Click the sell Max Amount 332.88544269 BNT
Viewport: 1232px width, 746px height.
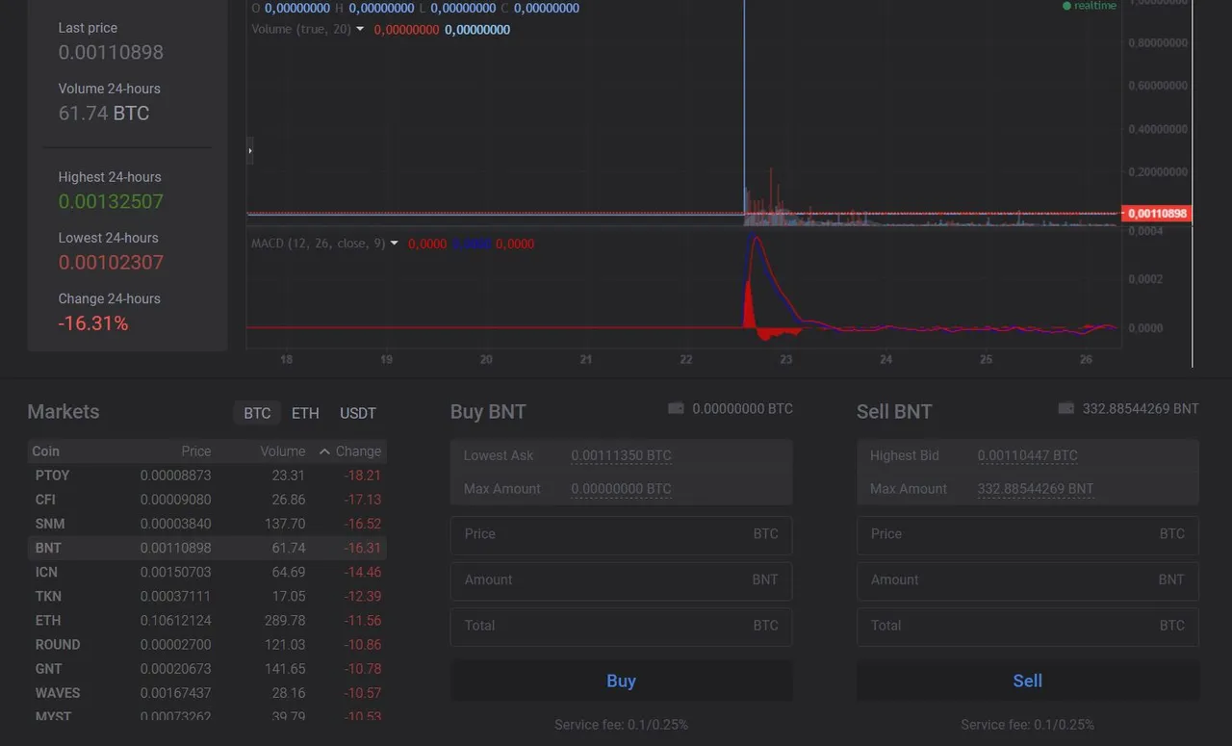[1036, 488]
